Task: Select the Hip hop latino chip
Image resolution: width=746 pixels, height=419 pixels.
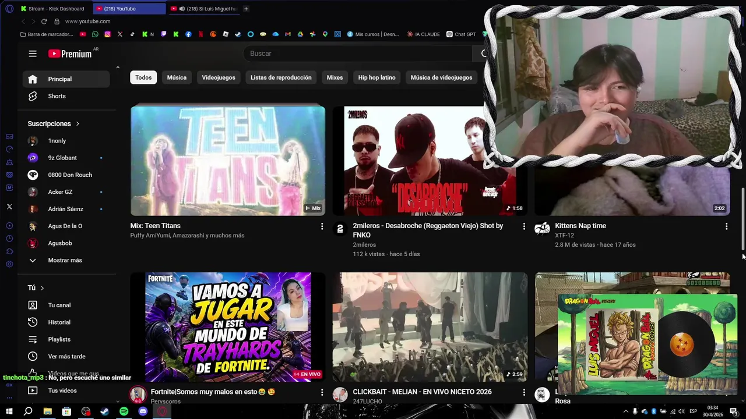Action: 376,77
